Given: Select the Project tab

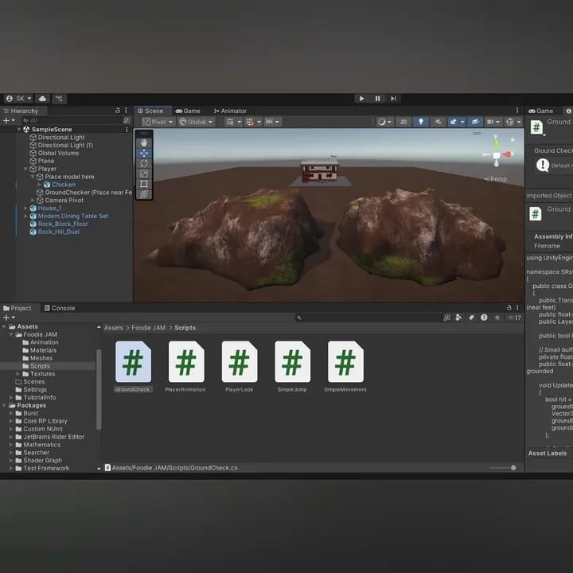Looking at the screenshot, I should [18, 308].
